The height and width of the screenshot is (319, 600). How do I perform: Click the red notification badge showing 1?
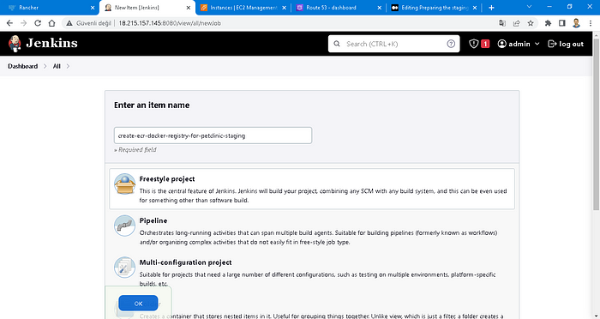[485, 44]
